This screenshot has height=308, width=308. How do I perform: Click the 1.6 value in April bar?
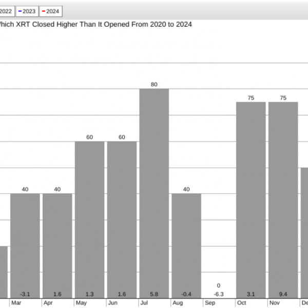(x=57, y=294)
